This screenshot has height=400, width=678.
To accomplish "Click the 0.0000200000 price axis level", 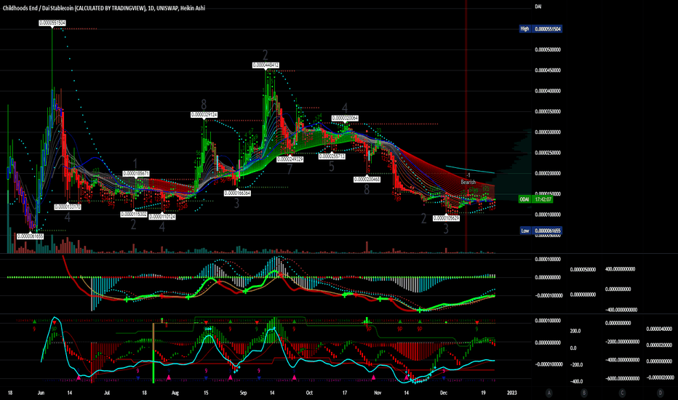I will 547,173.
